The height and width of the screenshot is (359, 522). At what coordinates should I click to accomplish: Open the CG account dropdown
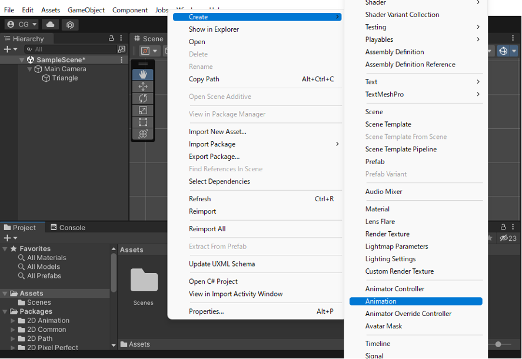tap(22, 25)
